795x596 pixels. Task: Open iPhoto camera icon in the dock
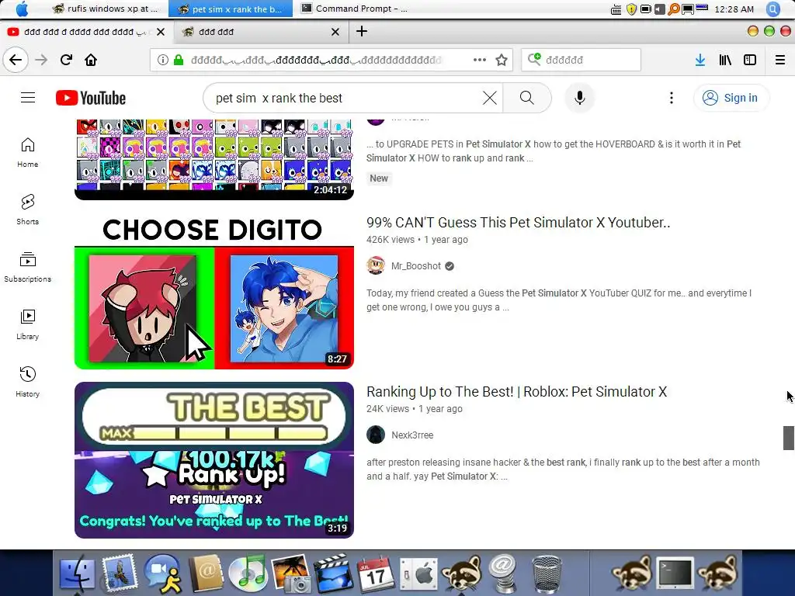click(290, 573)
